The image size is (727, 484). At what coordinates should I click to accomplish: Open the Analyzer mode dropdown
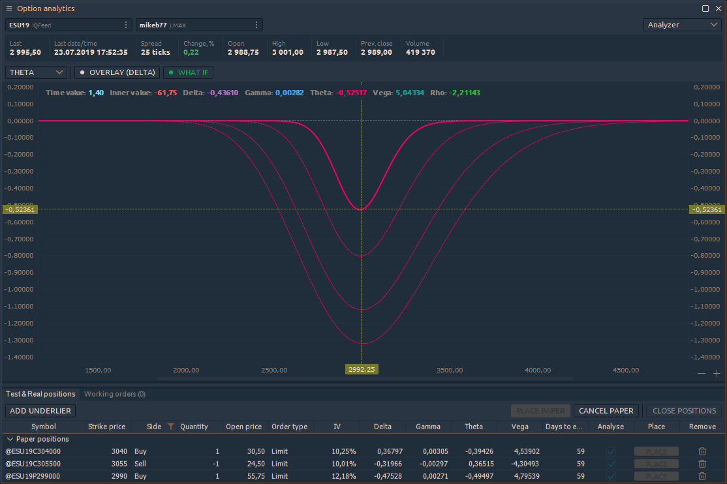683,25
